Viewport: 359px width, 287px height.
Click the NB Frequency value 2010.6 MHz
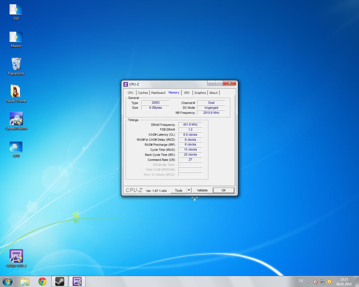(211, 113)
